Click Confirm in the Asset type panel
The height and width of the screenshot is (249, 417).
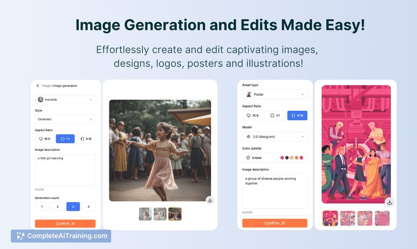pyautogui.click(x=275, y=223)
